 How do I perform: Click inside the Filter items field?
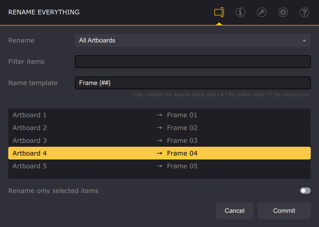click(193, 62)
